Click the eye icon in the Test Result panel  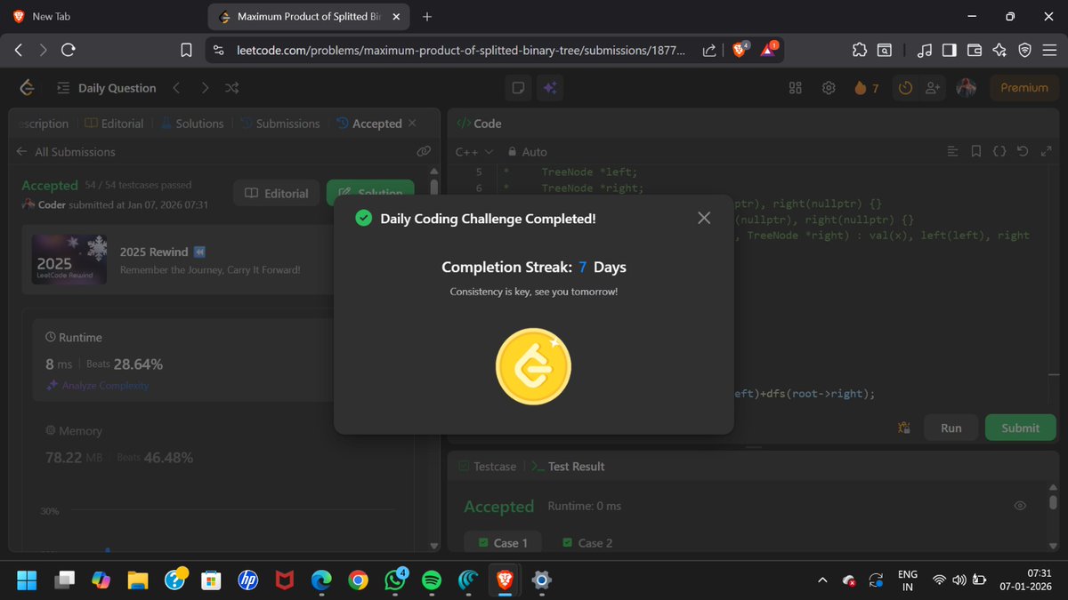[1020, 506]
